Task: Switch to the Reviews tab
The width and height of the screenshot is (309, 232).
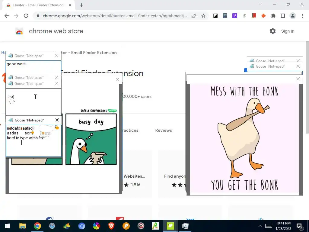Action: (164, 130)
